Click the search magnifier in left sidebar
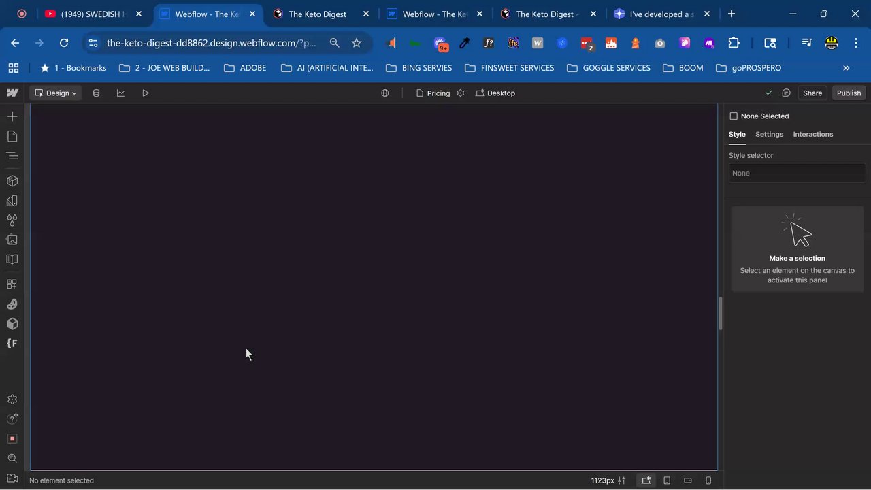The image size is (871, 490). [12, 458]
